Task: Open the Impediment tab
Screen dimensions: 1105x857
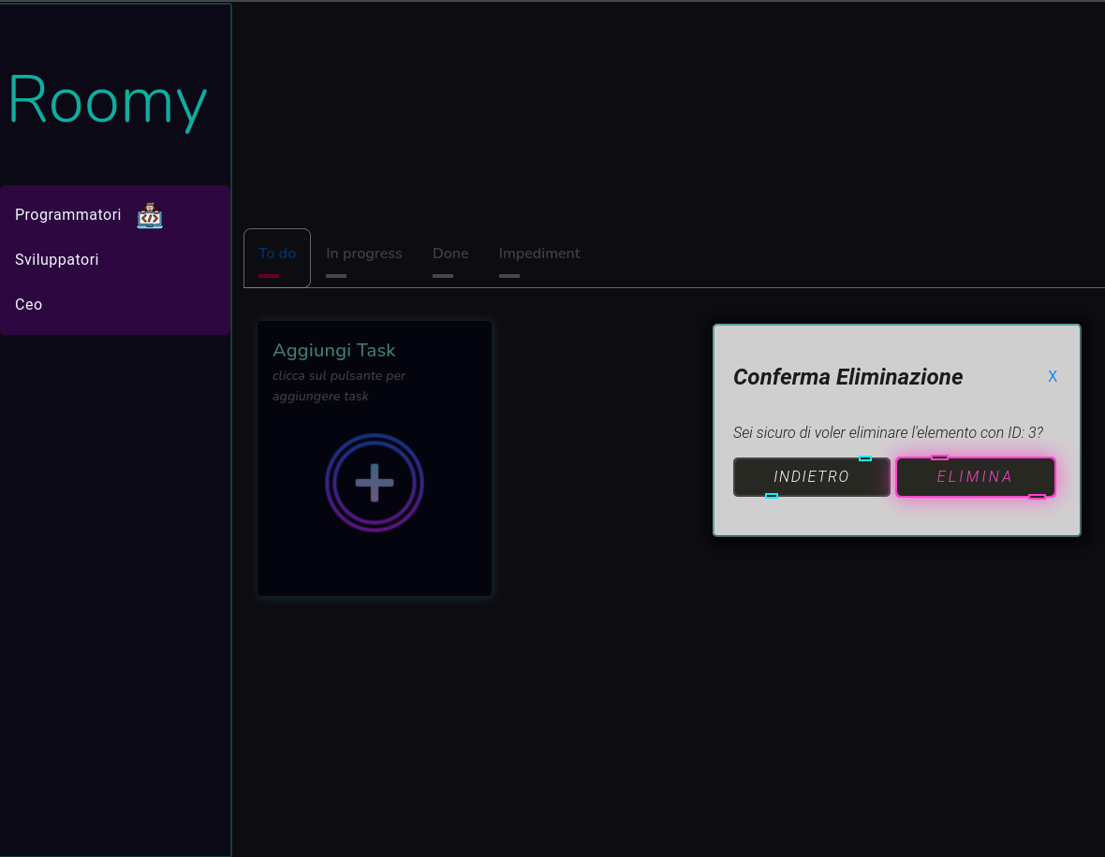Action: pos(539,253)
